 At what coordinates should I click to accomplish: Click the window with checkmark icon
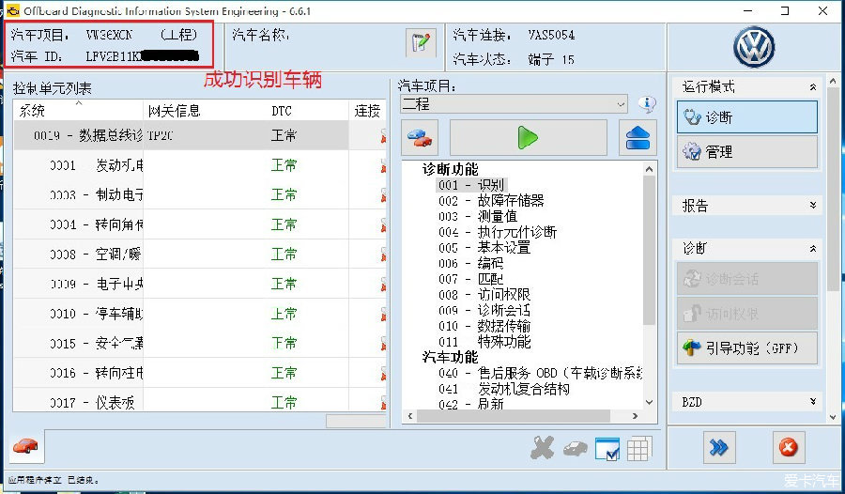point(607,449)
